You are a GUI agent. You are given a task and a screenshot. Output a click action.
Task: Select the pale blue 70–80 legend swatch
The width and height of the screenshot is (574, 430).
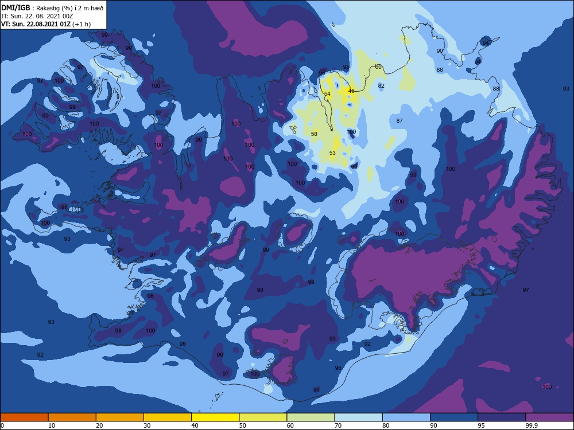pyautogui.click(x=358, y=417)
